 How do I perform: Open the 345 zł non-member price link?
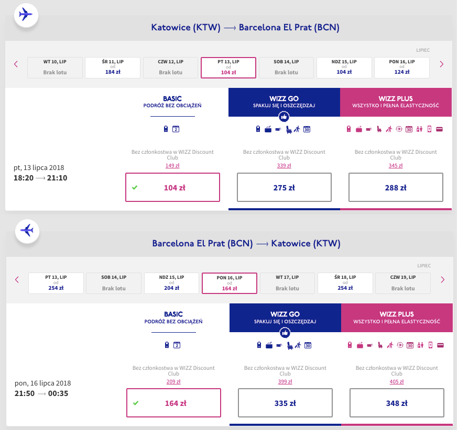point(396,166)
